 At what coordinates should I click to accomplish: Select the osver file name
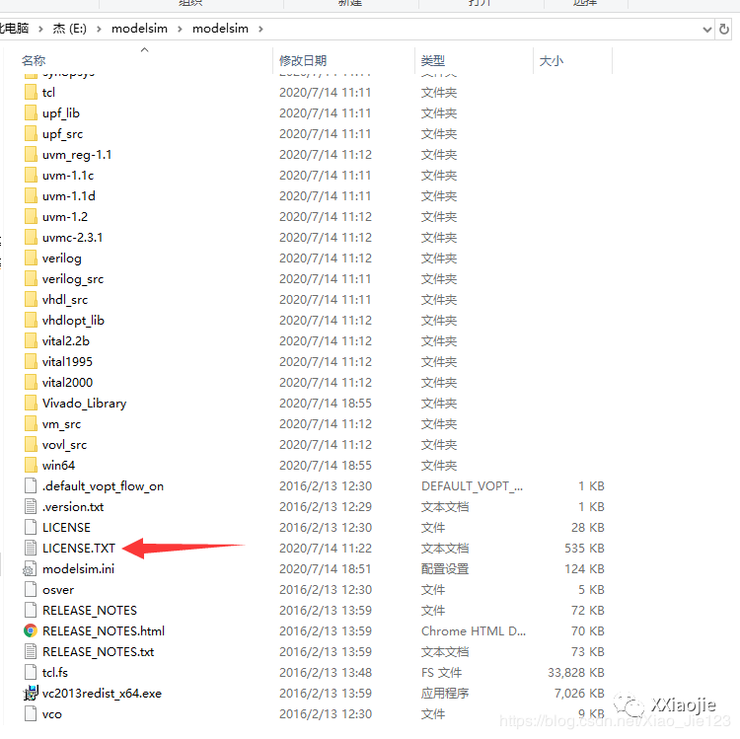coord(58,590)
